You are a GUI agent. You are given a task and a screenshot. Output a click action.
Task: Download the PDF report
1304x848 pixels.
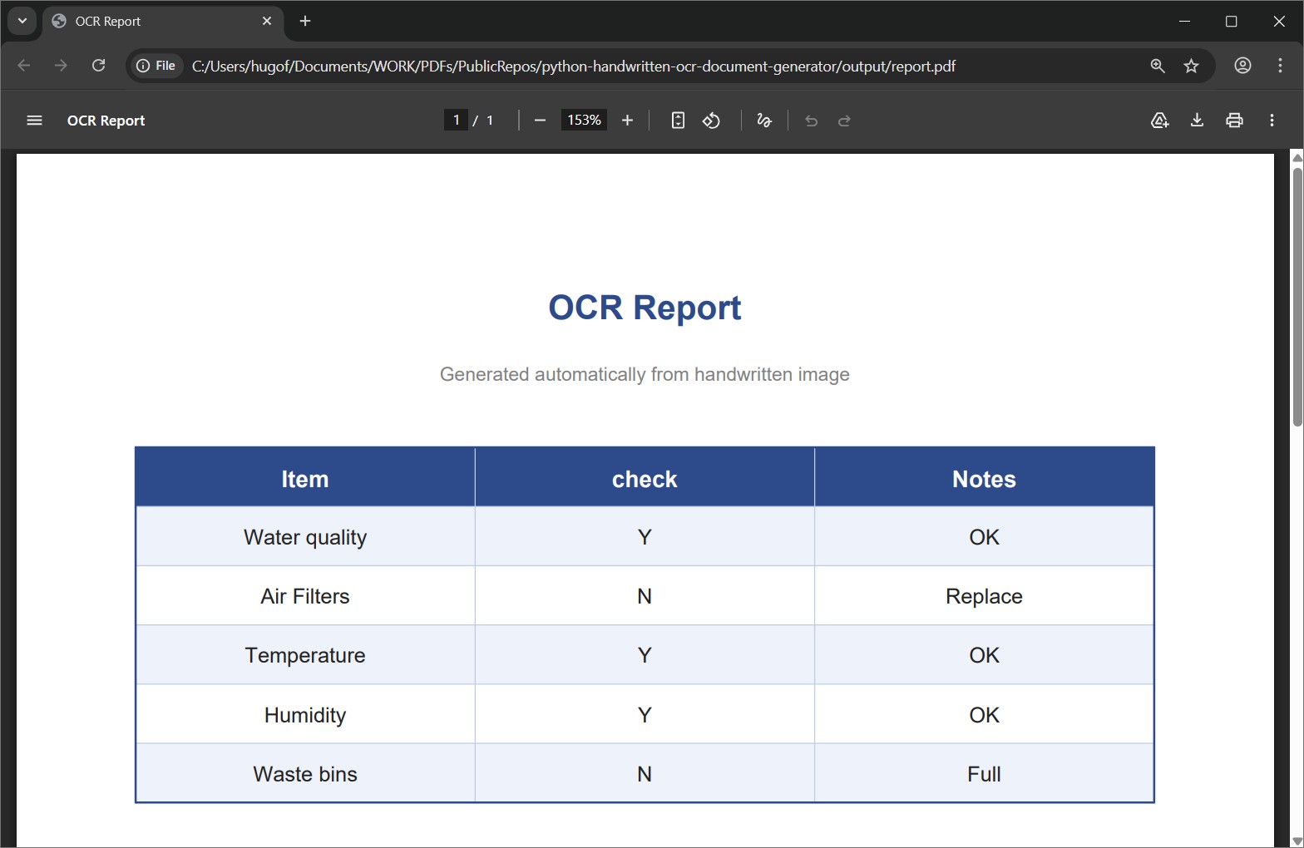pos(1197,121)
